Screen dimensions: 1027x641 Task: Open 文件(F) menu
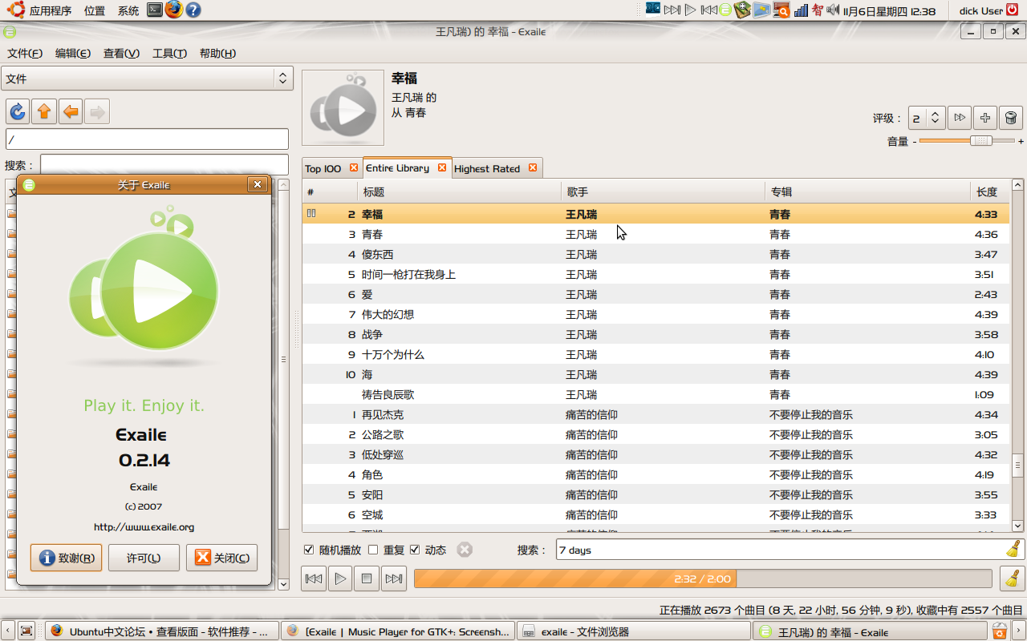(x=25, y=53)
